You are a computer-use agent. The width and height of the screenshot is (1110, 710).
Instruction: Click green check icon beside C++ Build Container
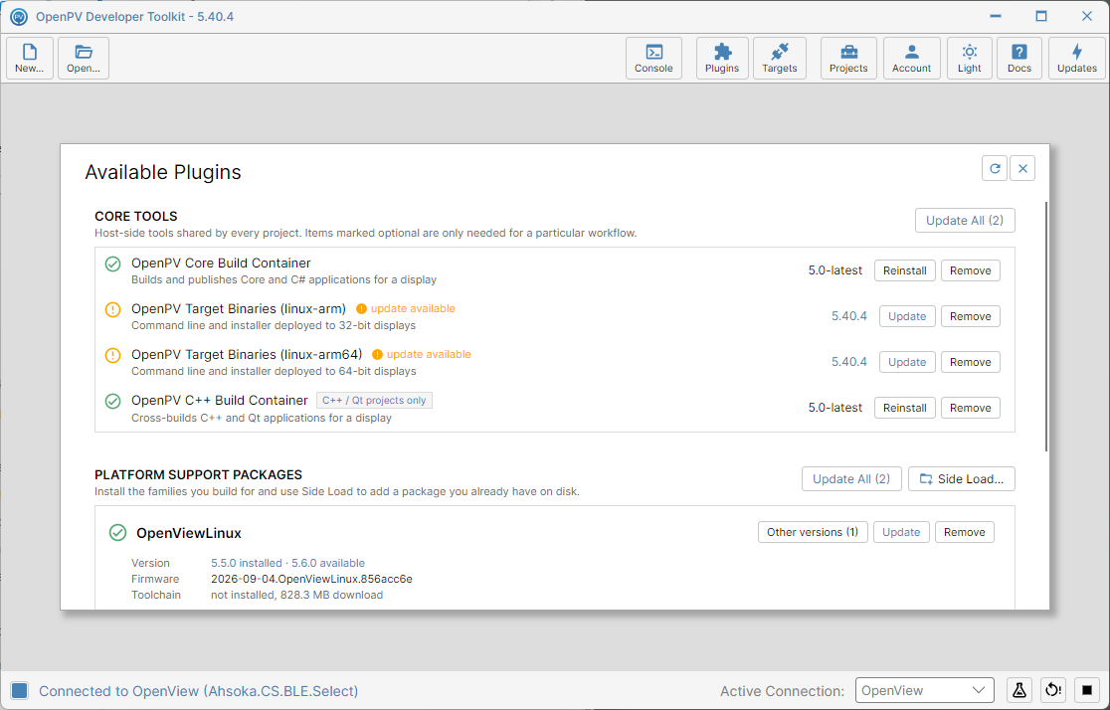[112, 402]
